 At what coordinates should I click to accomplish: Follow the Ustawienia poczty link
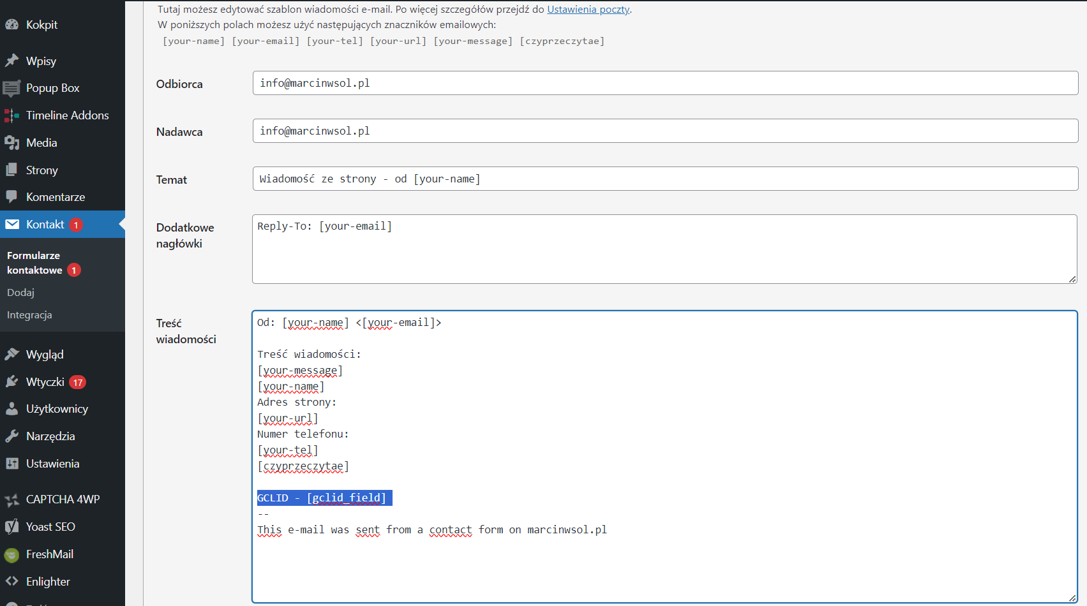tap(588, 10)
